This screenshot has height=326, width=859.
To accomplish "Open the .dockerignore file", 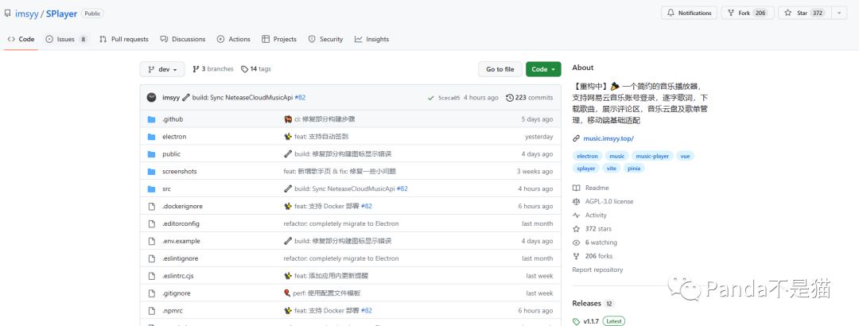I will [x=182, y=206].
